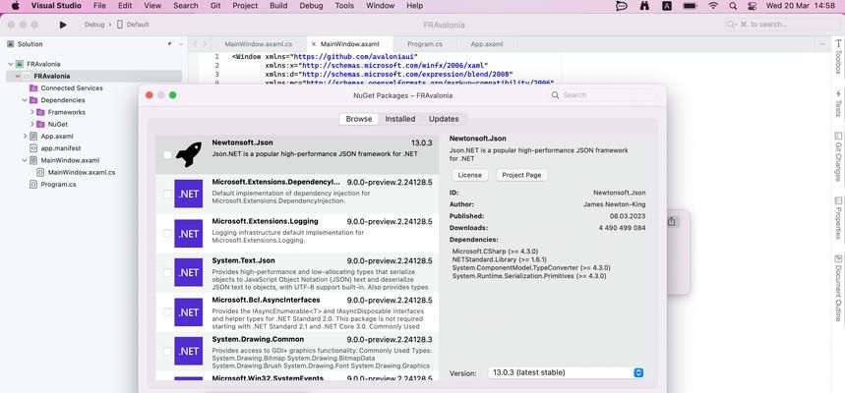The height and width of the screenshot is (393, 845).
Task: Select the Browse tab
Action: point(359,119)
